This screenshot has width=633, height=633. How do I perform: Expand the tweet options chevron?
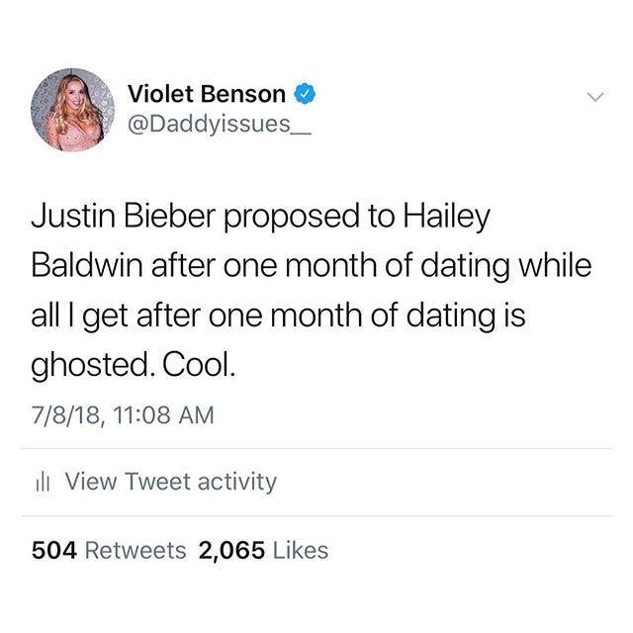[593, 97]
